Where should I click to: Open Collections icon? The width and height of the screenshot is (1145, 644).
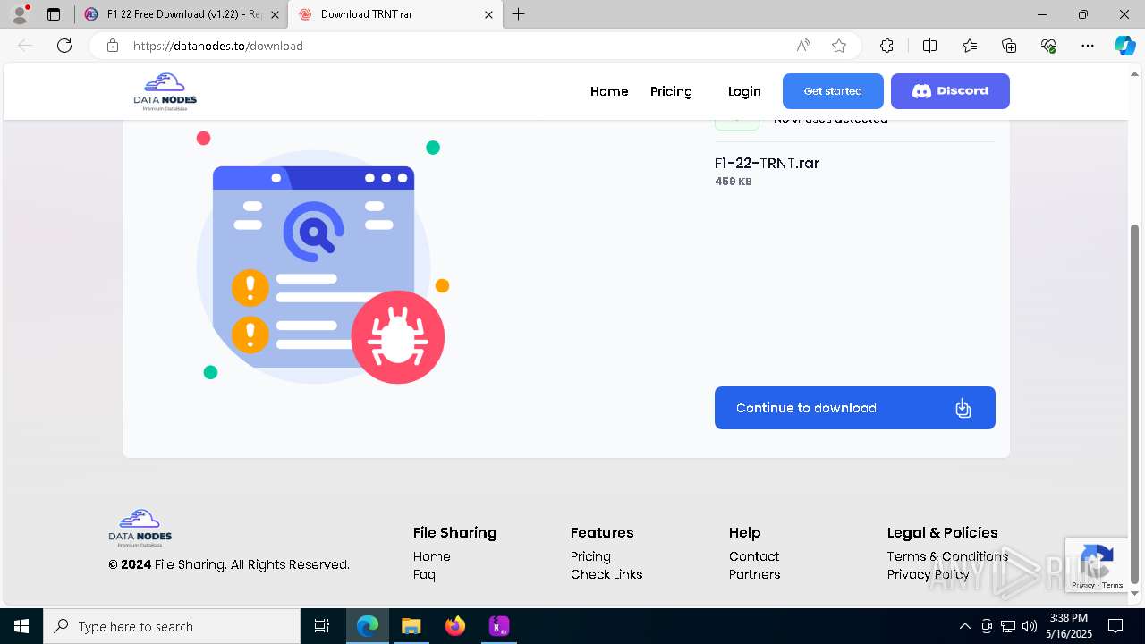coord(1009,46)
